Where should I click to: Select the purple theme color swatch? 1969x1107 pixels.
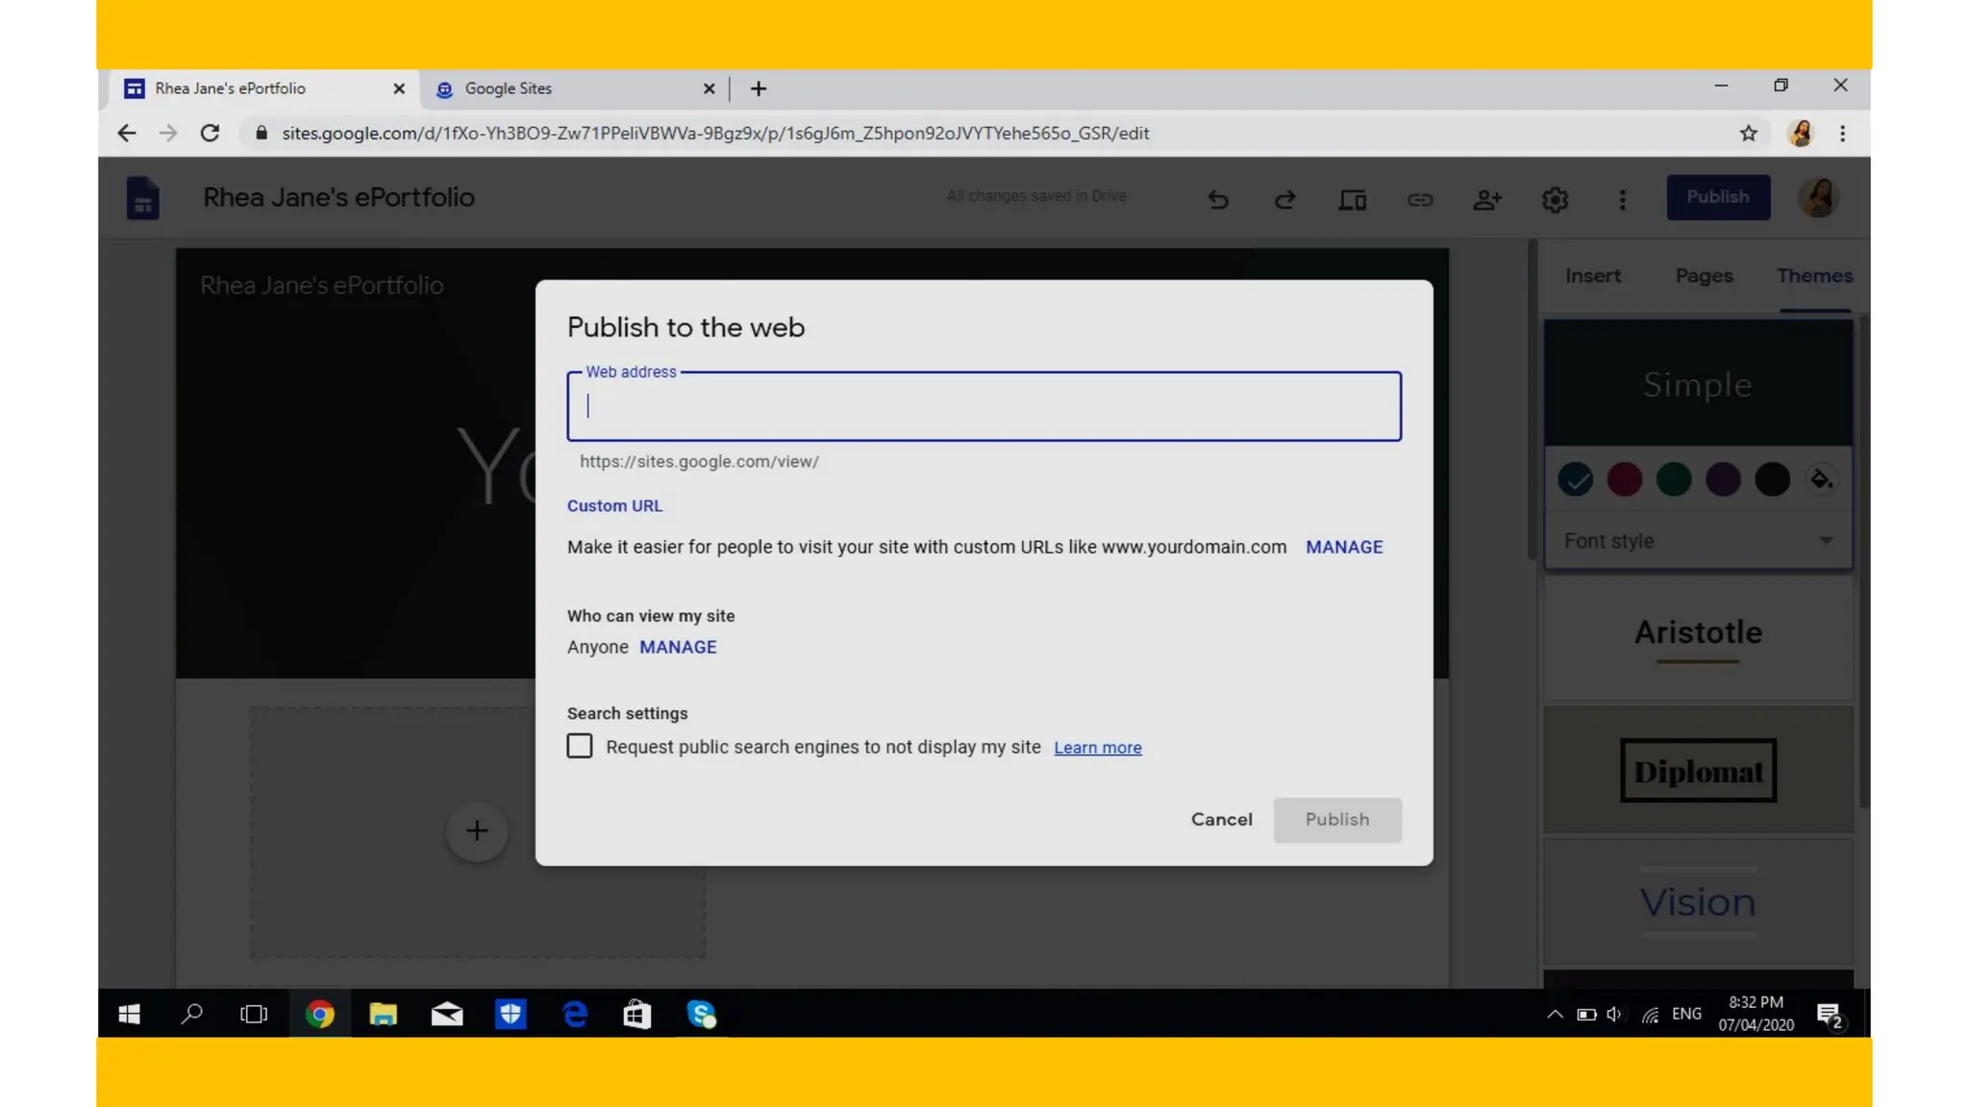tap(1723, 480)
